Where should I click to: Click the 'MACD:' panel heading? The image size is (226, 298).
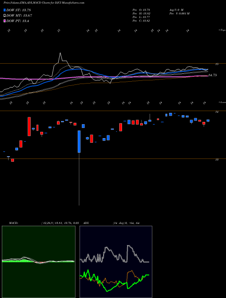(14, 223)
